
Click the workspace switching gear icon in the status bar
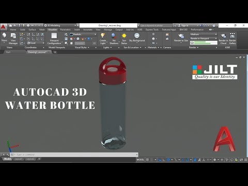coord(214,160)
